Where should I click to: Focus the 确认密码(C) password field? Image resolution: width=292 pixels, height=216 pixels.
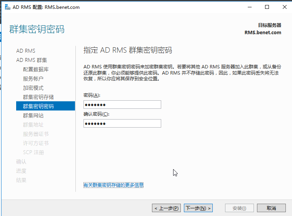[x=122, y=123]
